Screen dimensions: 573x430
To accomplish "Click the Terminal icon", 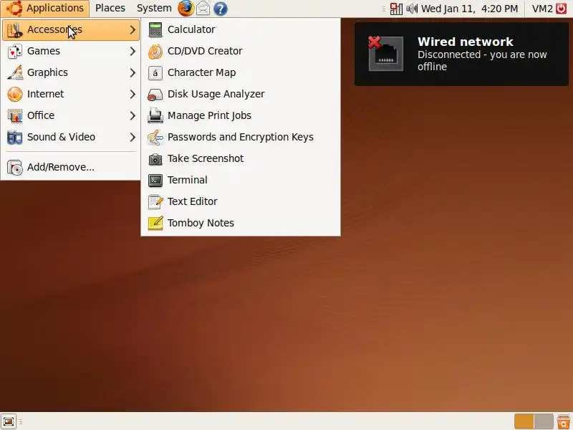I will click(155, 181).
